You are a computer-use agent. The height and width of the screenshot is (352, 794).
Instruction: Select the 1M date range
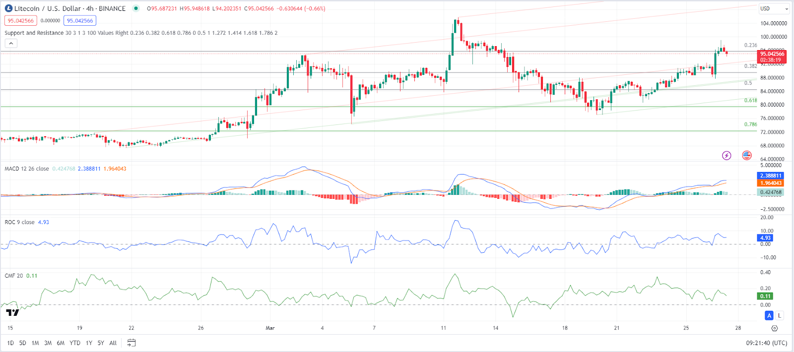click(35, 343)
